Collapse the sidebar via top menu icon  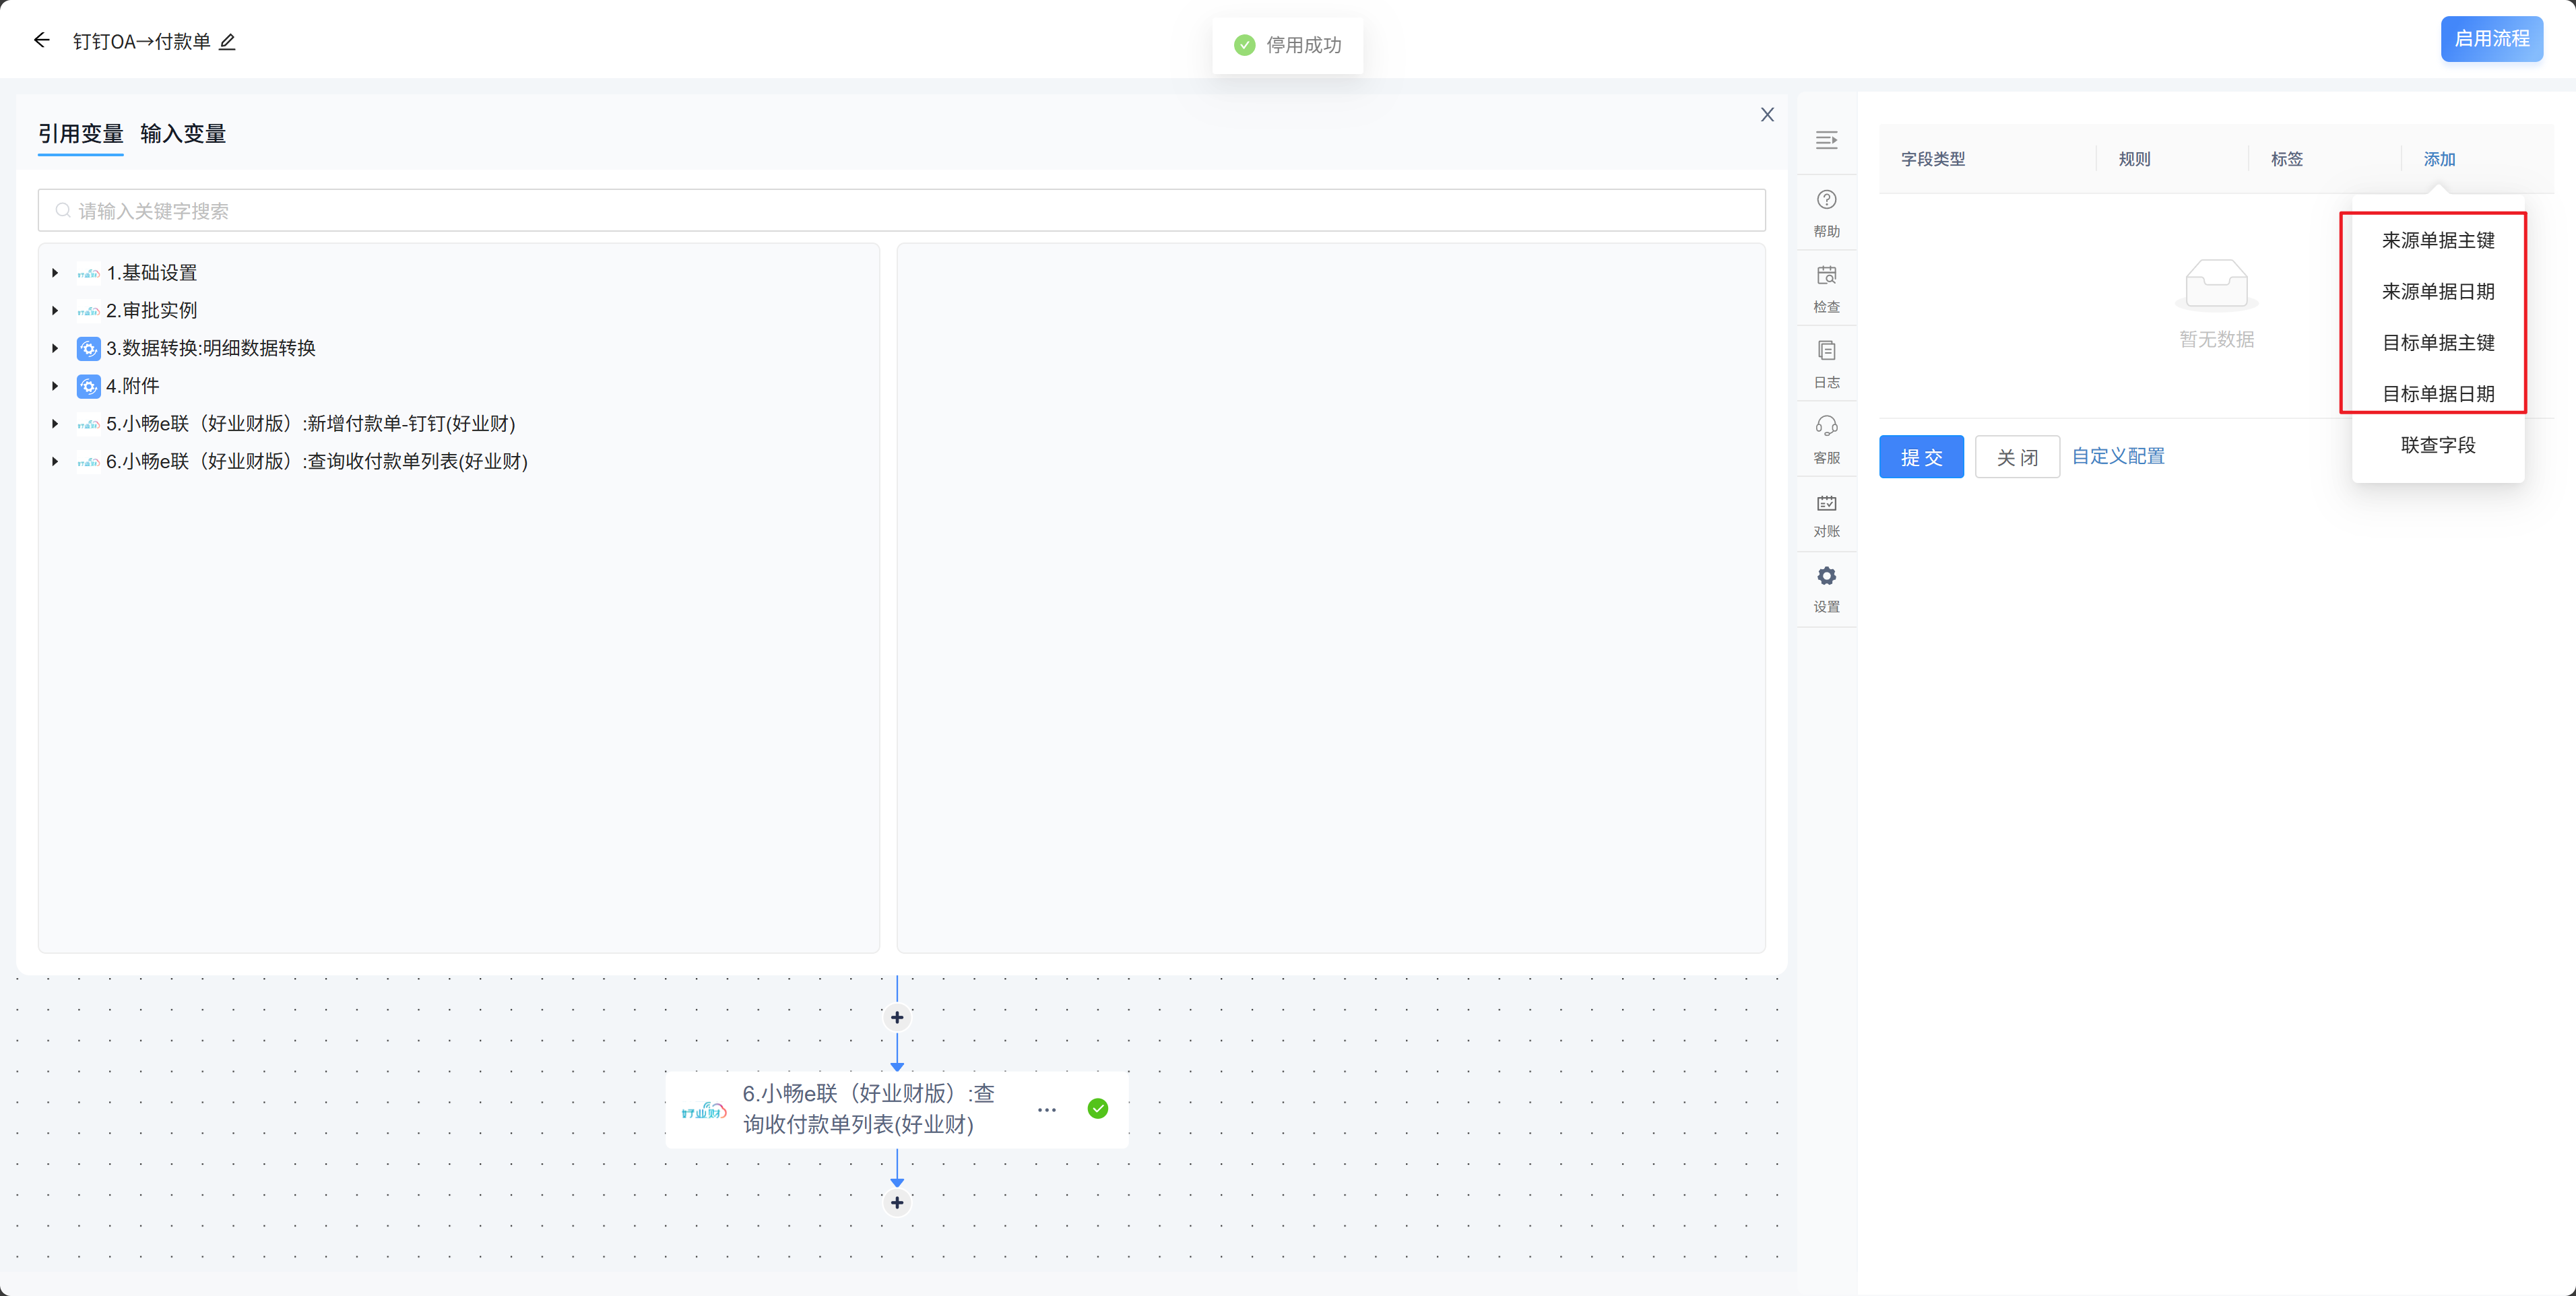pos(1826,140)
